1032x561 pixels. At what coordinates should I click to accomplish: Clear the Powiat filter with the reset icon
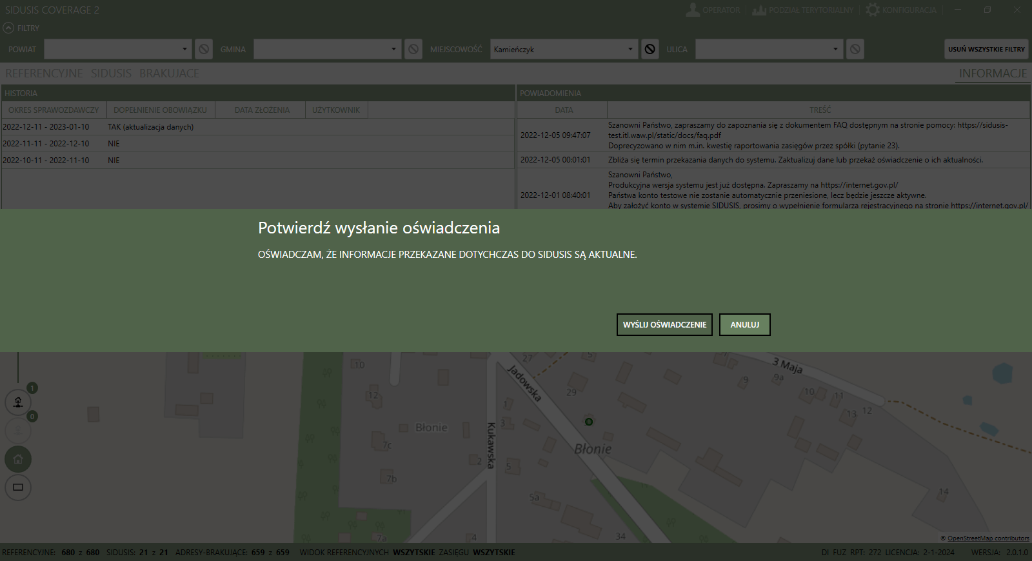(204, 49)
